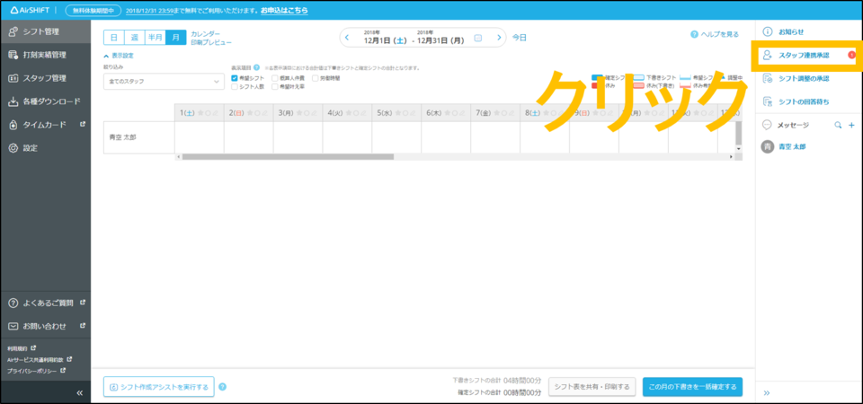Add a new message with plus icon
The height and width of the screenshot is (404, 863).
[x=851, y=126]
